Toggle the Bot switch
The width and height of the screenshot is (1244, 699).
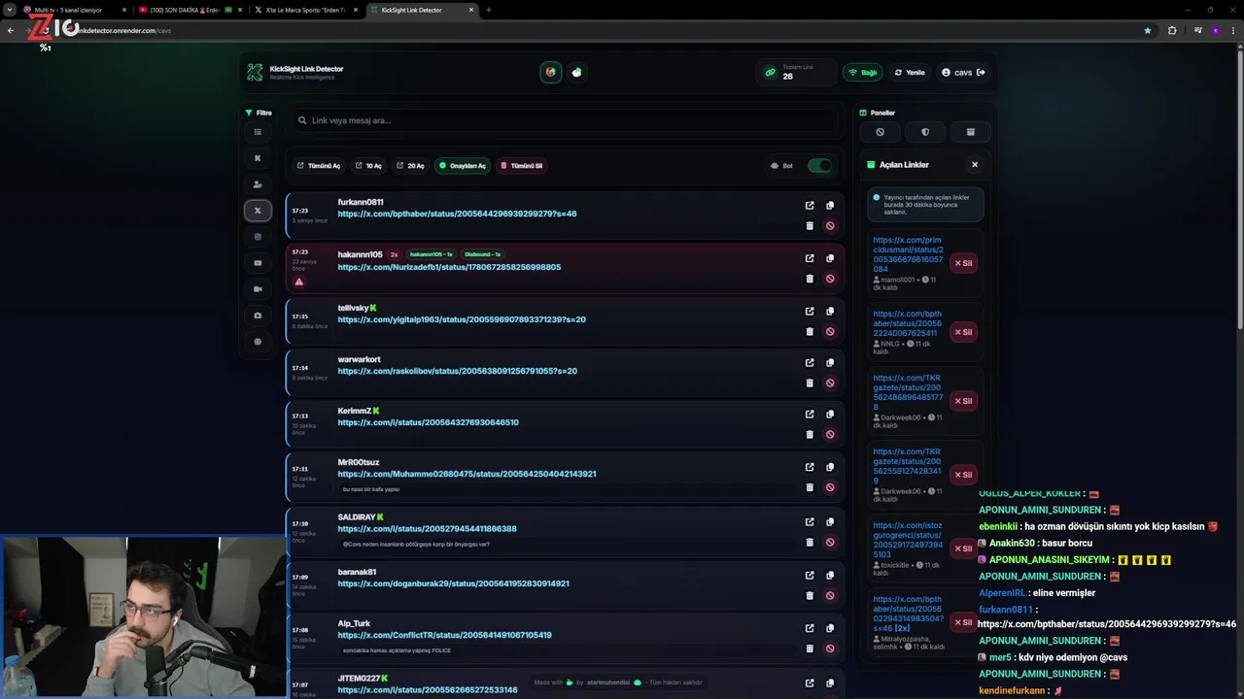point(819,165)
